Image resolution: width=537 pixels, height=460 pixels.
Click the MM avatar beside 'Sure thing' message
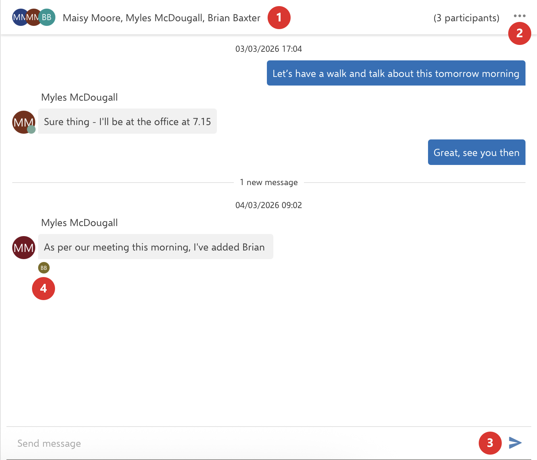tap(24, 122)
